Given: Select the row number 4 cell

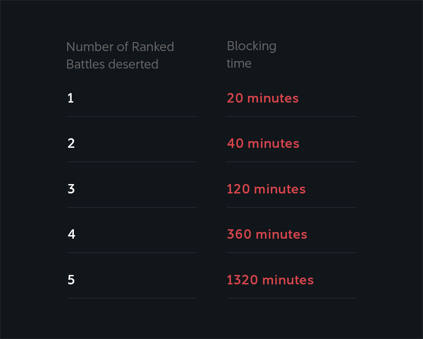Looking at the screenshot, I should (71, 234).
